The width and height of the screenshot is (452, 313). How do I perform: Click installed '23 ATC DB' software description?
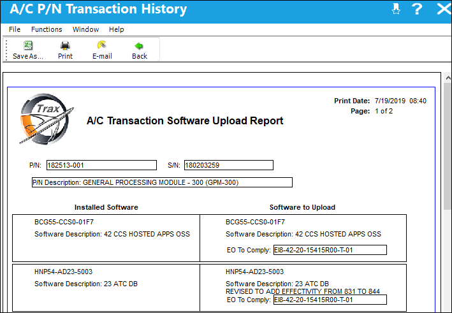[120, 284]
